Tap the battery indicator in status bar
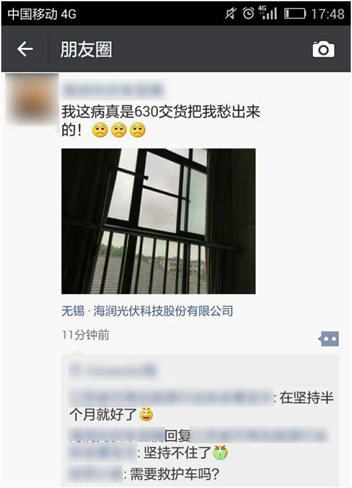This screenshot has width=352, height=488. (x=295, y=14)
